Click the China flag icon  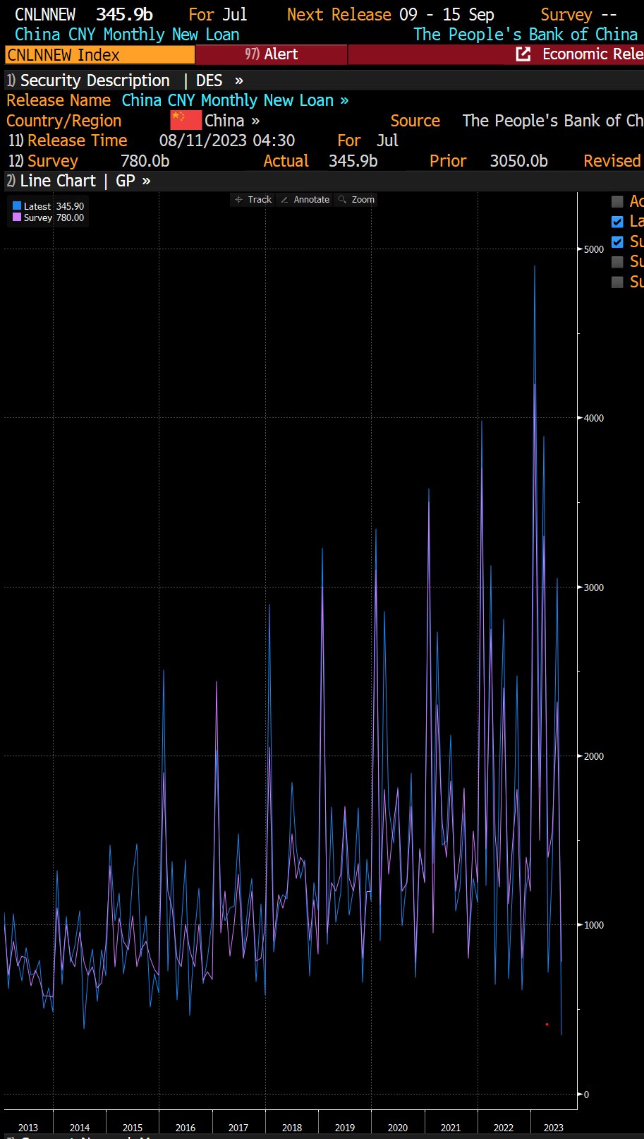[186, 120]
